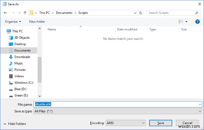
Task: Open the recent locations dropdown arrow
Action: coord(19,13)
